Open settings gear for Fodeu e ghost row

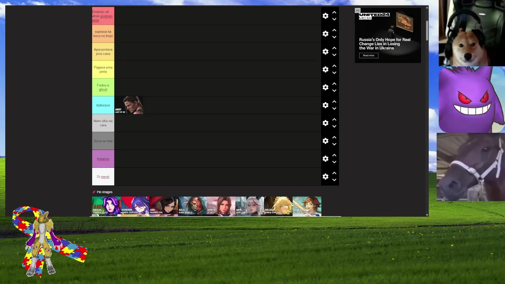click(x=325, y=87)
